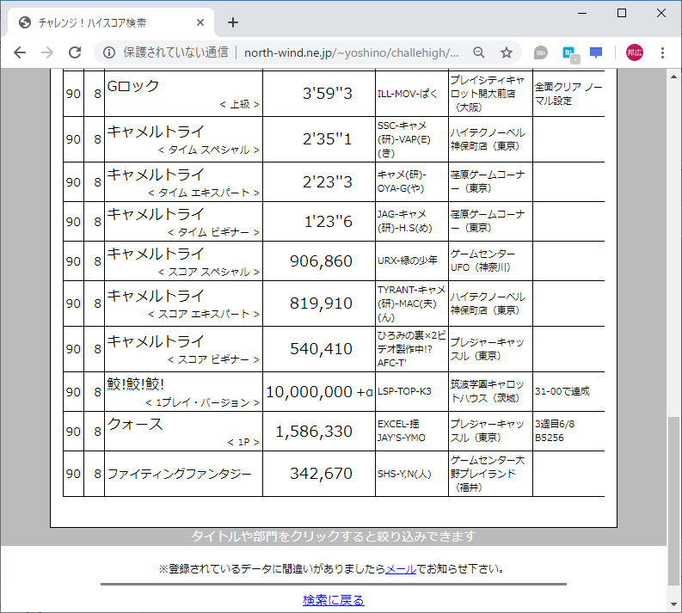This screenshot has height=613, width=682.
Task: Click the zoom magnifier icon in address bar
Action: [479, 52]
